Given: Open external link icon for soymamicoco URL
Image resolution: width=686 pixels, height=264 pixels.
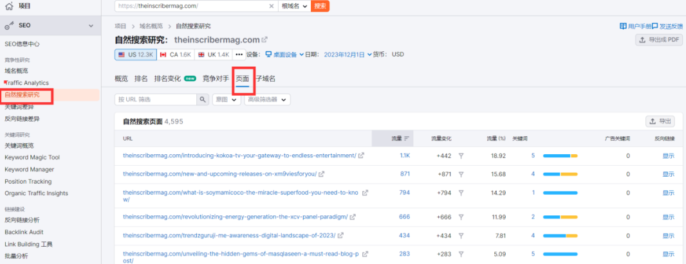Looking at the screenshot, I should [x=366, y=193].
